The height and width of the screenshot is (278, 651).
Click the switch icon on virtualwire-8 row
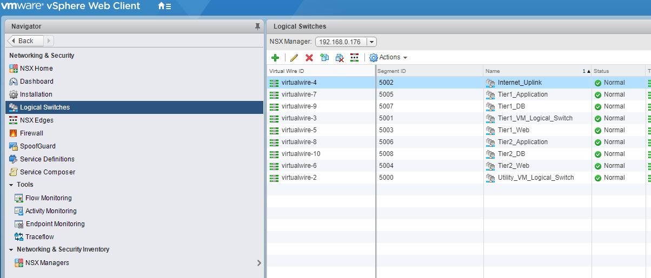(274, 142)
